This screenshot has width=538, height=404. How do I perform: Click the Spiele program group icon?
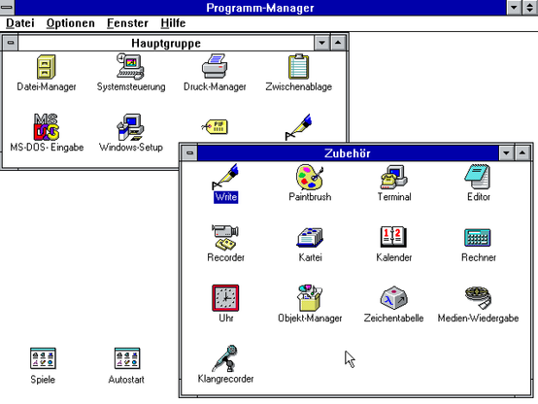(x=43, y=358)
